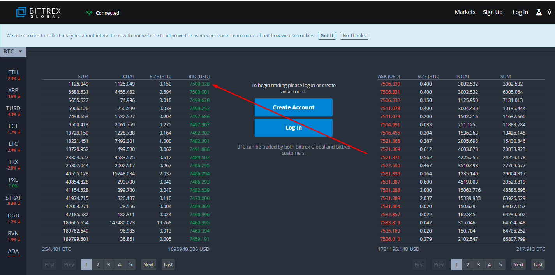This screenshot has height=275, width=555.
Task: Select ADA in the sidebar
Action: tap(13, 252)
